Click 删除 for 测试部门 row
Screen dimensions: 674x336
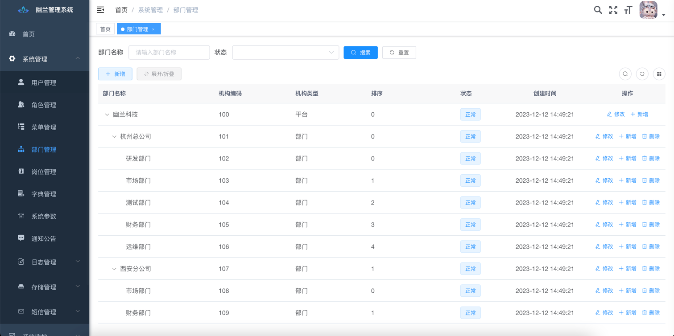(x=651, y=202)
